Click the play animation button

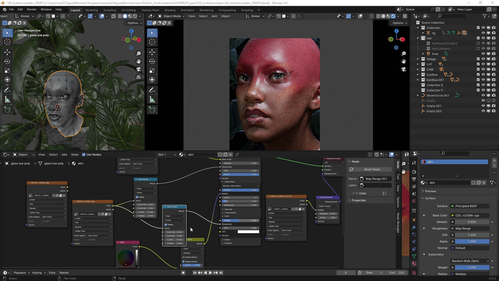point(210,273)
